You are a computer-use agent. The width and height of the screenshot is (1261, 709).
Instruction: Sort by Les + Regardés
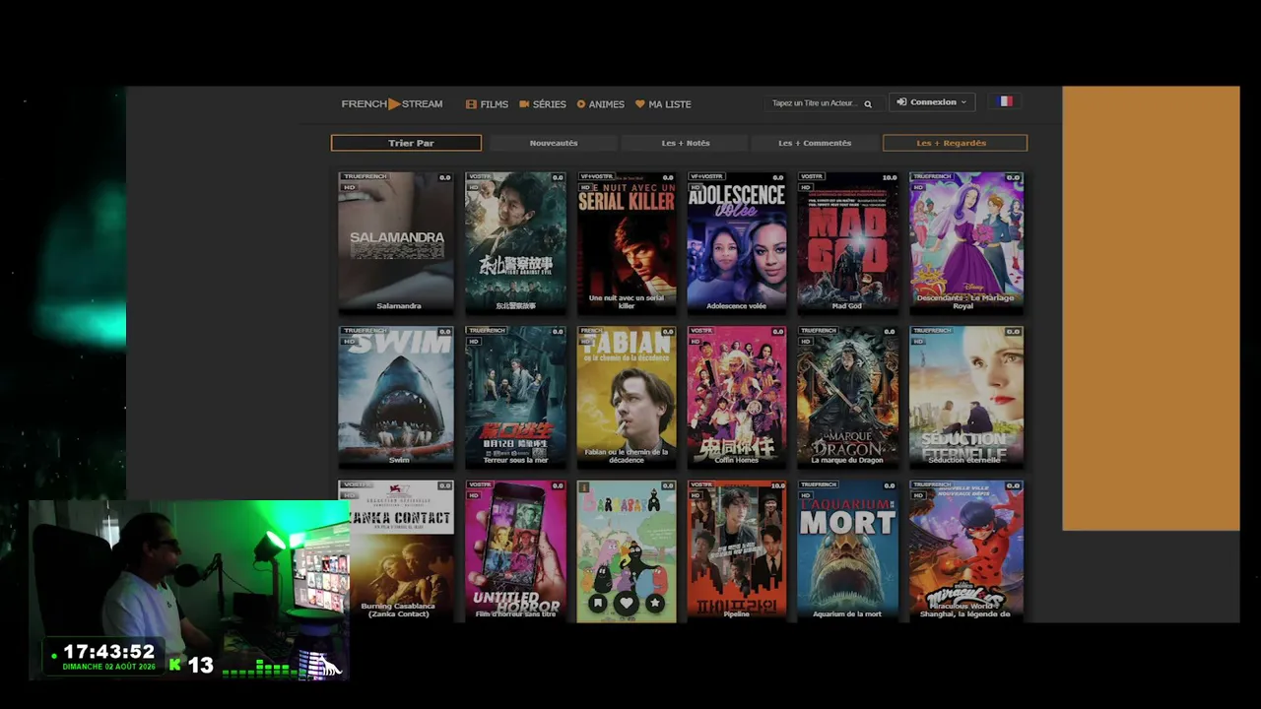tap(955, 143)
